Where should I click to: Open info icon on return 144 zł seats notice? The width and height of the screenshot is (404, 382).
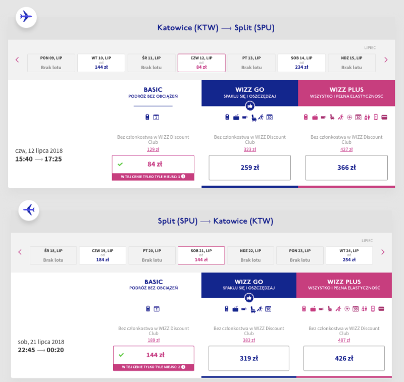[x=183, y=367]
